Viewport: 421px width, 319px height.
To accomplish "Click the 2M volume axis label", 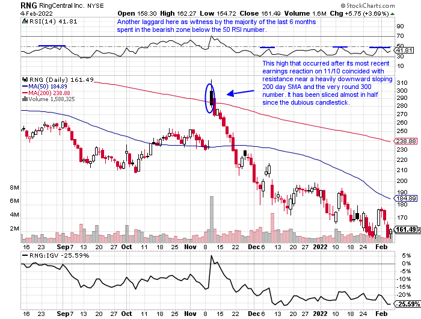I will [14, 229].
